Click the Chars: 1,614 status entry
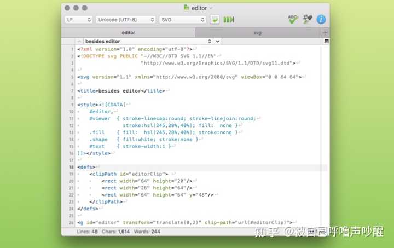Image resolution: width=394 pixels, height=248 pixels. click(115, 232)
